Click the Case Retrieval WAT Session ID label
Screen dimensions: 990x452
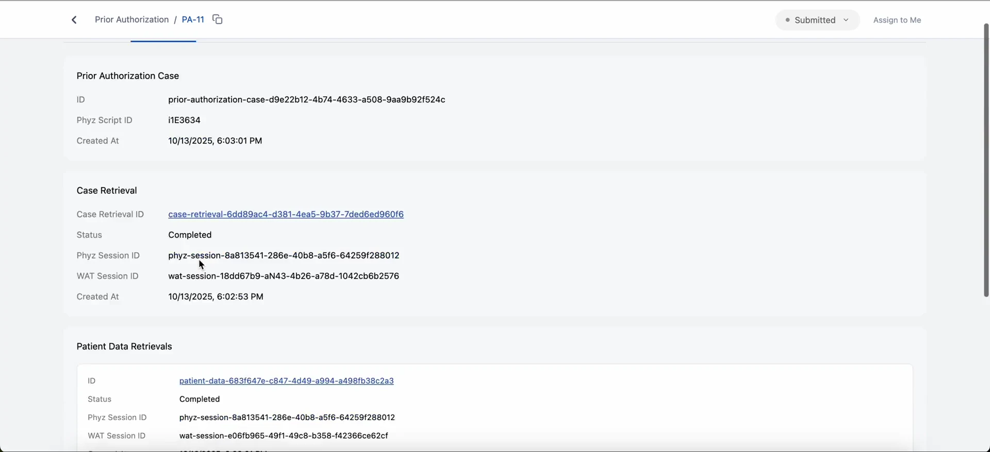point(108,276)
